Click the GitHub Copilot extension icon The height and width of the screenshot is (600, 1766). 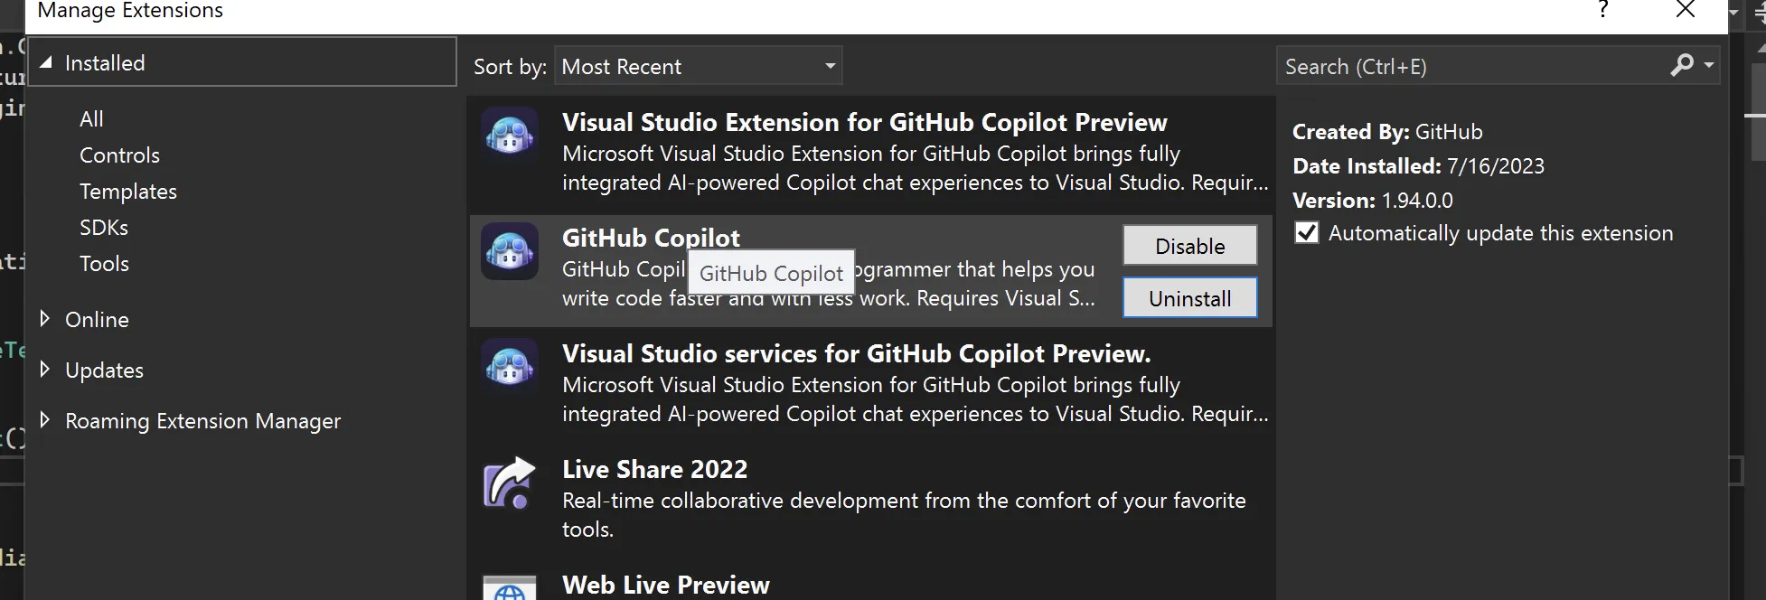point(510,250)
